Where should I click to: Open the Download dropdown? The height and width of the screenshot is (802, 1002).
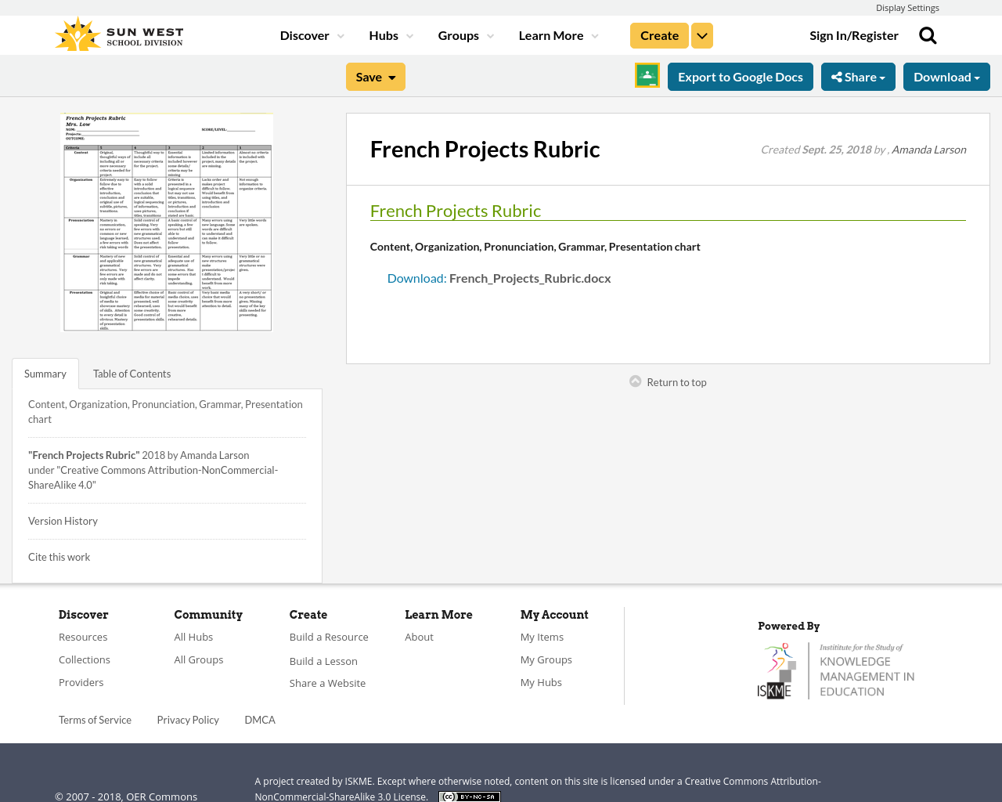tap(946, 76)
